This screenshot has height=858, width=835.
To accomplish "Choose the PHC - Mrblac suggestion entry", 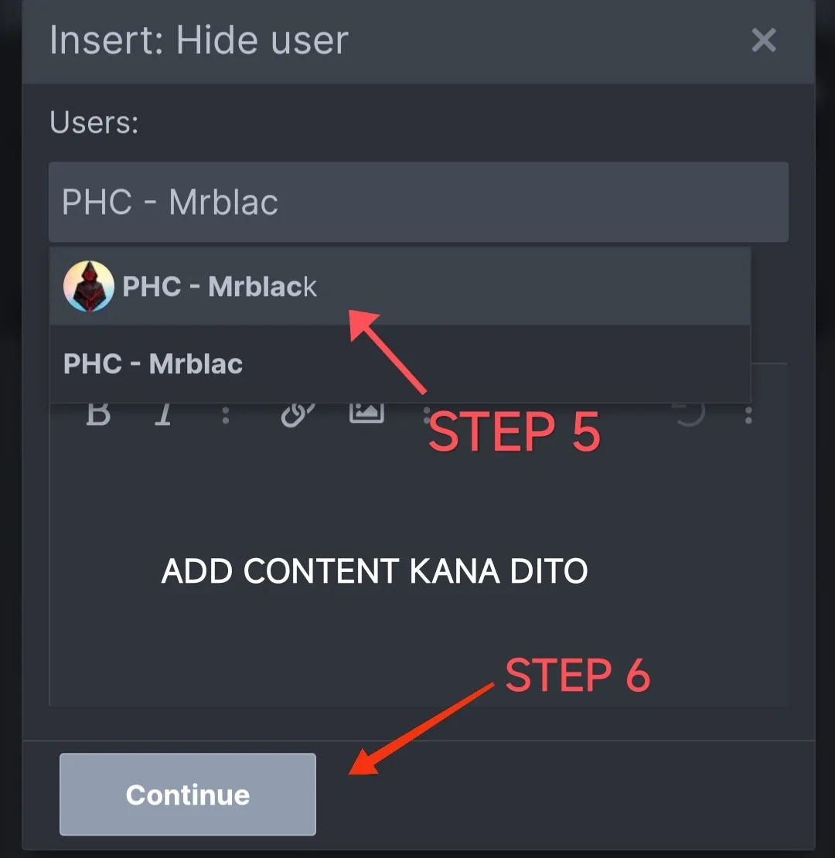I will coord(400,364).
